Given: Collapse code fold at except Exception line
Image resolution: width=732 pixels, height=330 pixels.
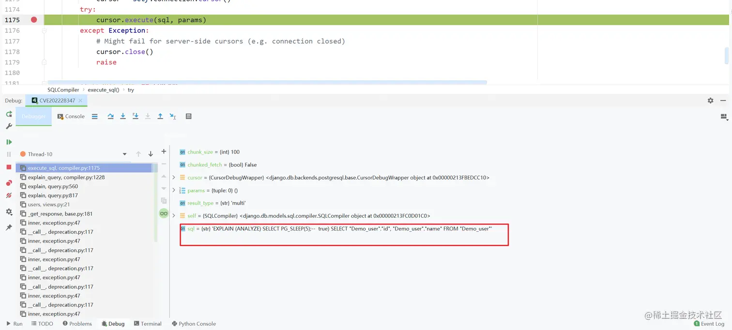Looking at the screenshot, I should (44, 30).
